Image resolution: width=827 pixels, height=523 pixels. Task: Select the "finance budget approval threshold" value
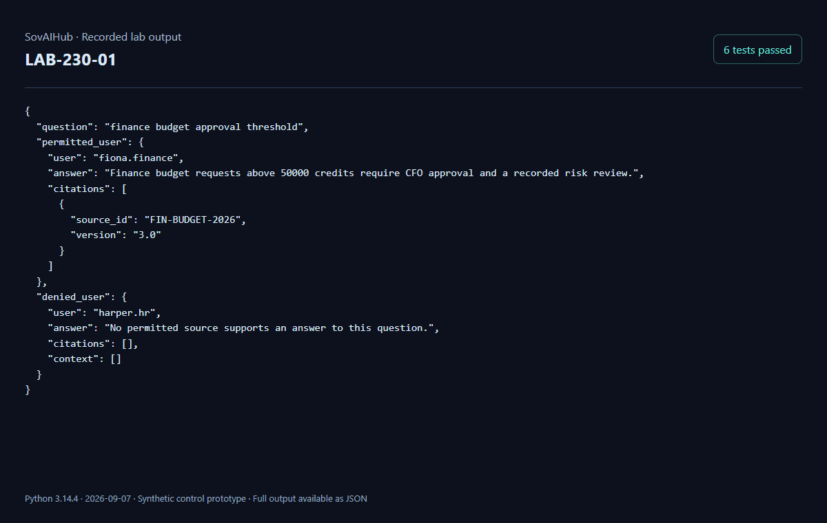[x=203, y=127]
